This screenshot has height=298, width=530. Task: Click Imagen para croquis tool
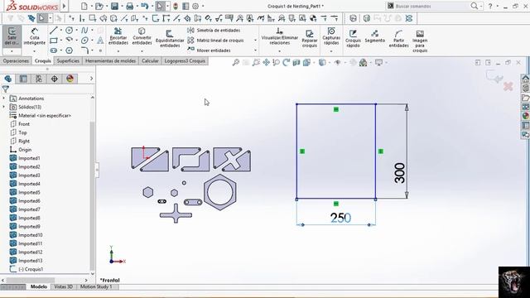click(x=420, y=41)
